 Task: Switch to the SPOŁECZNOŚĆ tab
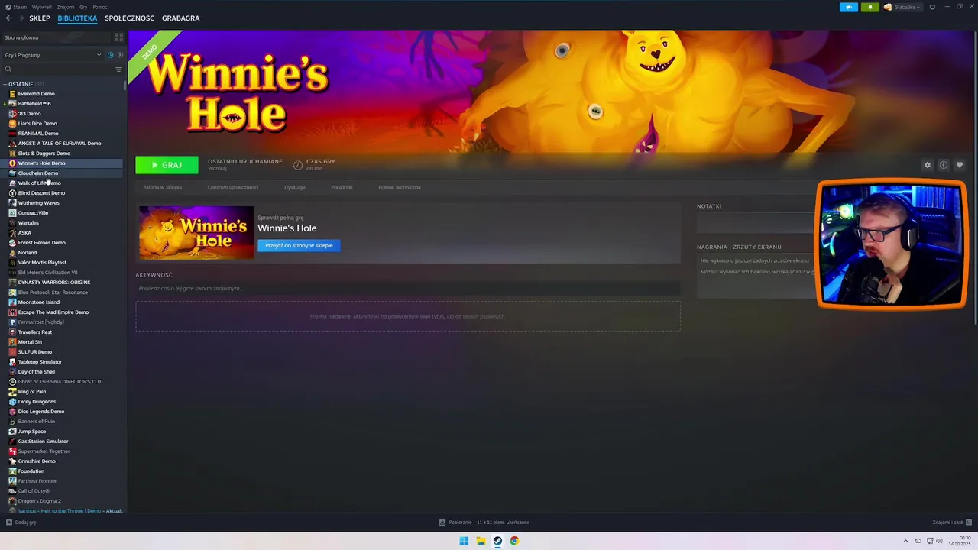(129, 18)
